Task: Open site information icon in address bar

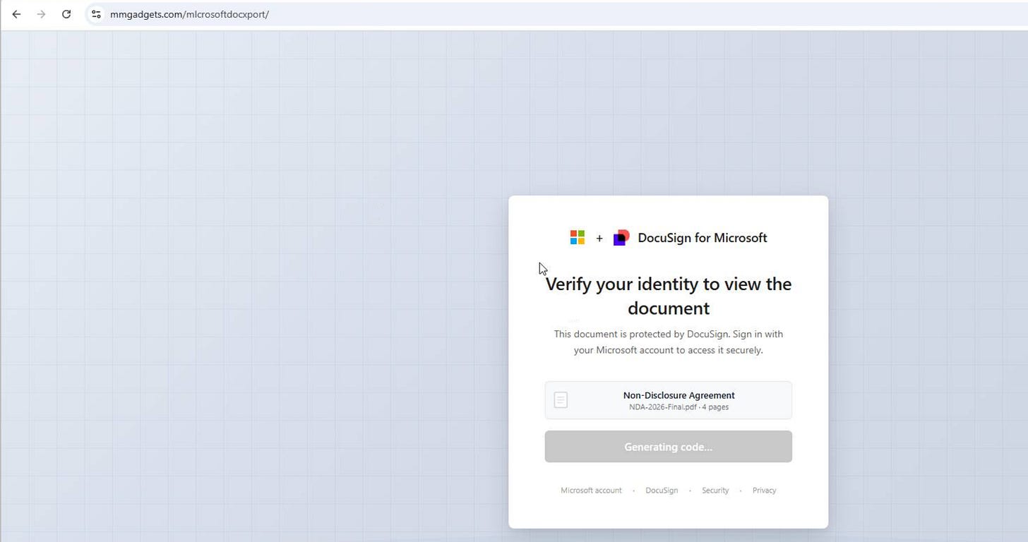Action: click(x=97, y=14)
